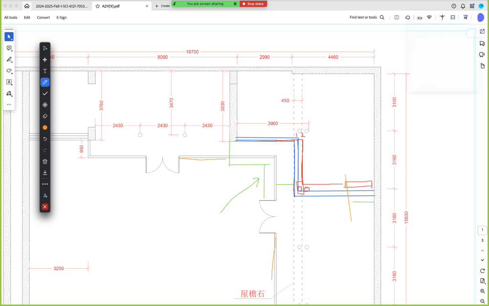Save annotations with the download icon
The image size is (489, 306).
tap(45, 172)
